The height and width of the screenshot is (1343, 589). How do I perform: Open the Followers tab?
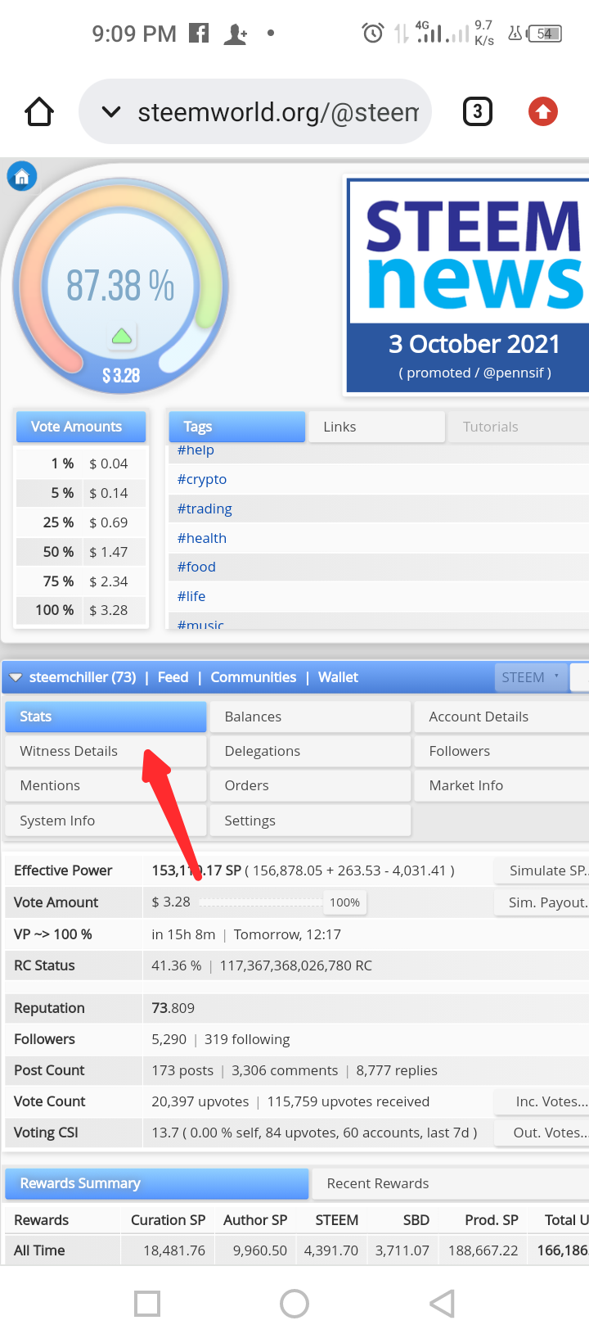click(502, 751)
